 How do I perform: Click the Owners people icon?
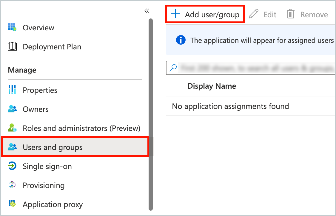point(12,109)
